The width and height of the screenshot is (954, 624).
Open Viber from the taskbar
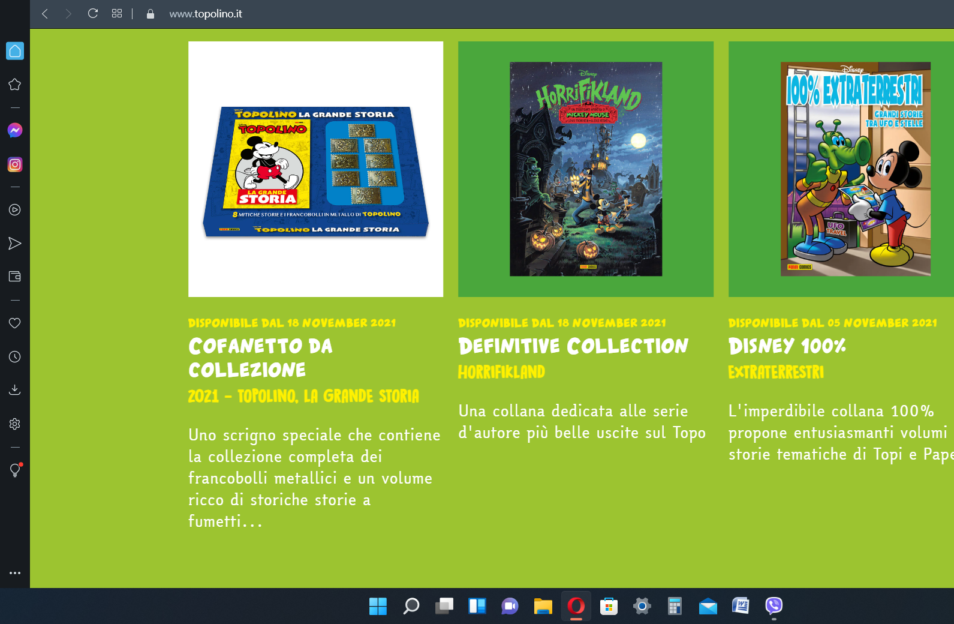click(774, 606)
